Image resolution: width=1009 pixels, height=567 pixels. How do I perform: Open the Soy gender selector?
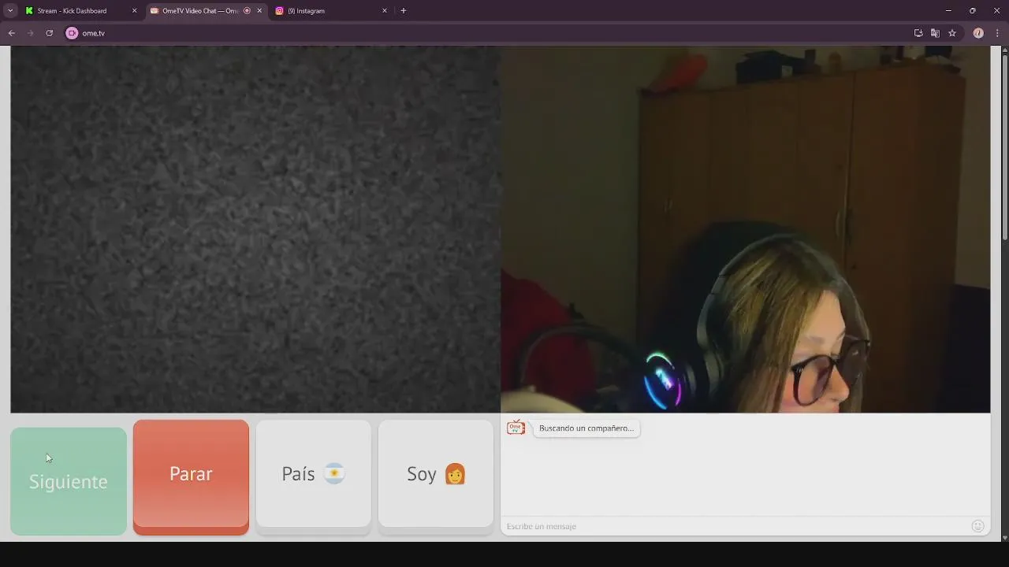(436, 474)
